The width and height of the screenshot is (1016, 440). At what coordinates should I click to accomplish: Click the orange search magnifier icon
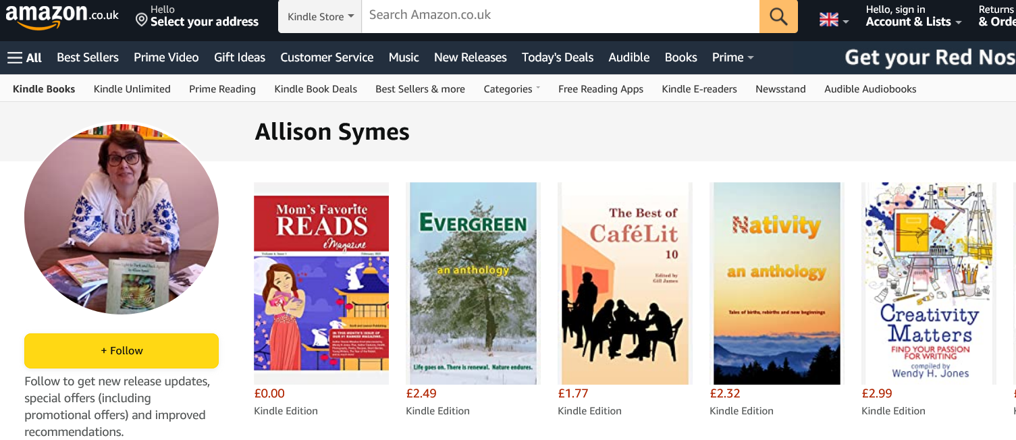[x=778, y=16]
